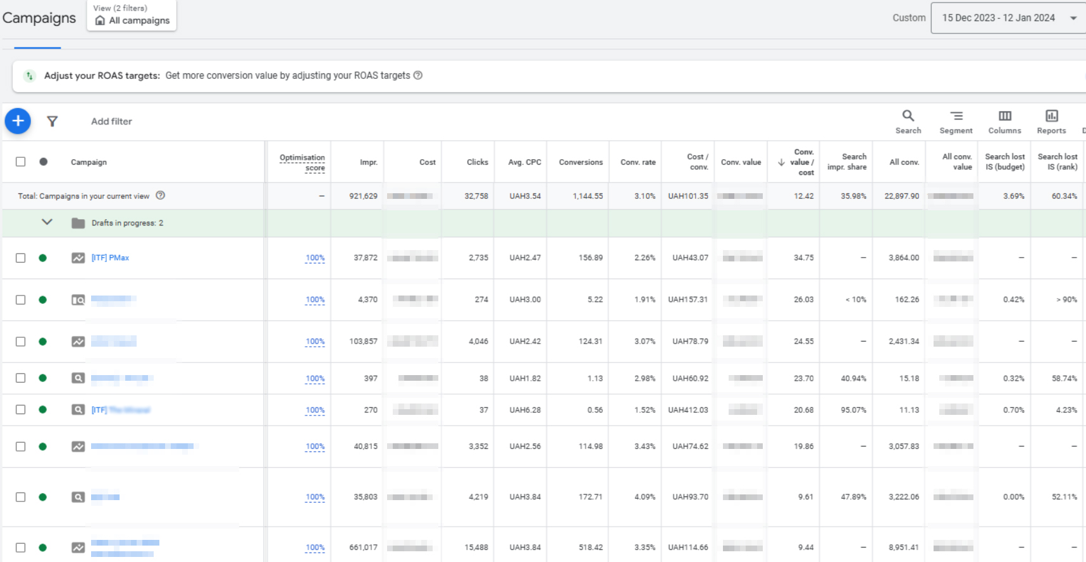Open the Segment menu icon

point(956,121)
